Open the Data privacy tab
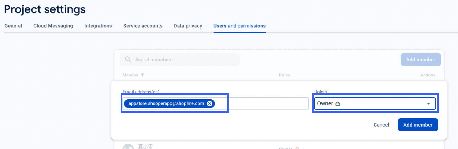 tap(188, 26)
